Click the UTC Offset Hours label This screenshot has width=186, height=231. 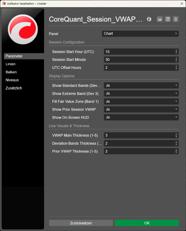[x=67, y=68]
